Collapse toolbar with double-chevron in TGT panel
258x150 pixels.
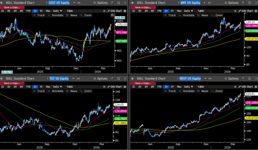[104, 87]
